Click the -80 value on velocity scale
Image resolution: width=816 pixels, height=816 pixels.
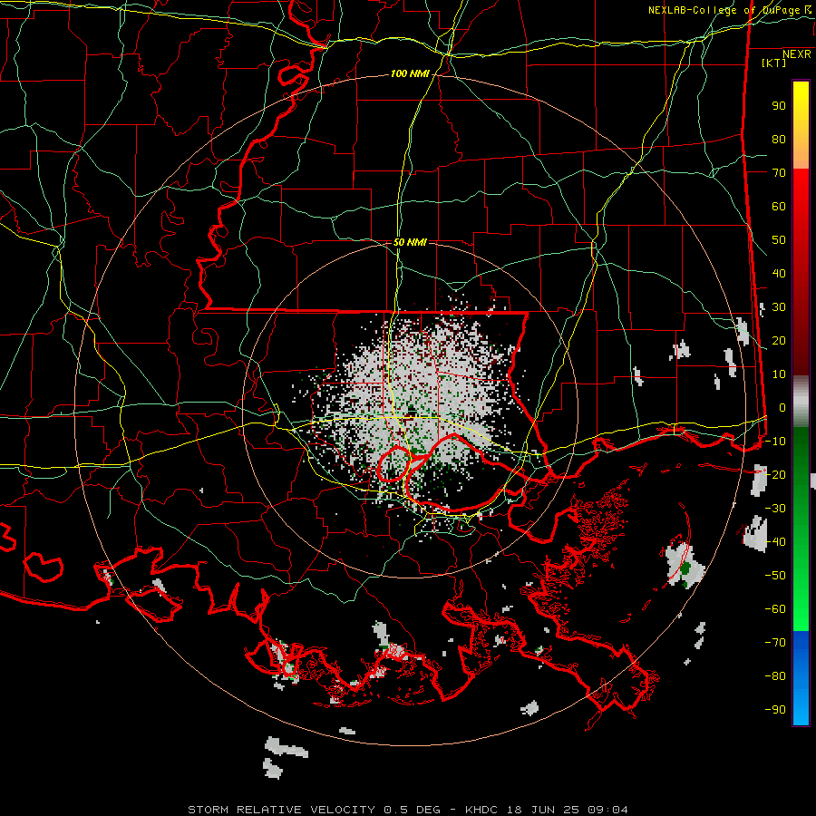(775, 676)
